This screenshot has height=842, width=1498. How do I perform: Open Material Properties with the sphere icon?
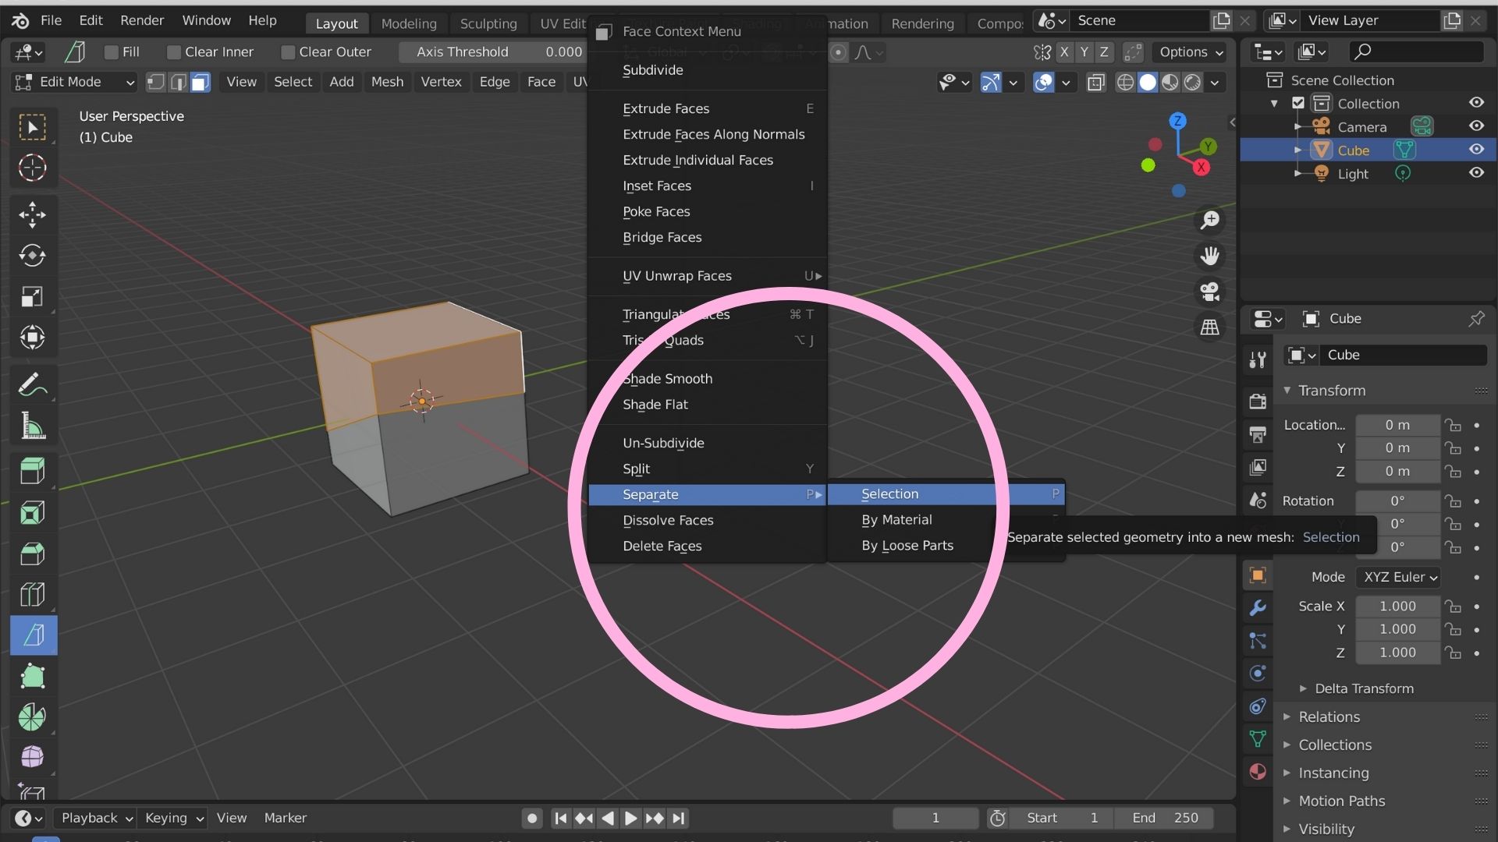click(x=1257, y=771)
